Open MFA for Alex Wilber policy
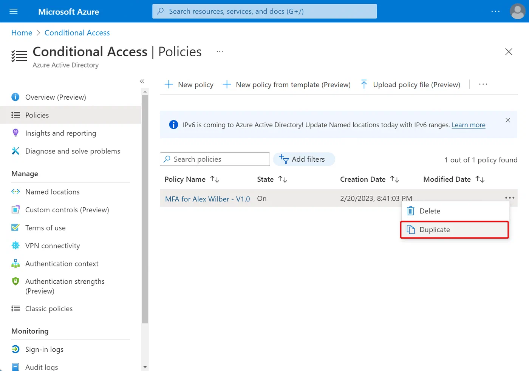The height and width of the screenshot is (371, 529). [x=207, y=199]
